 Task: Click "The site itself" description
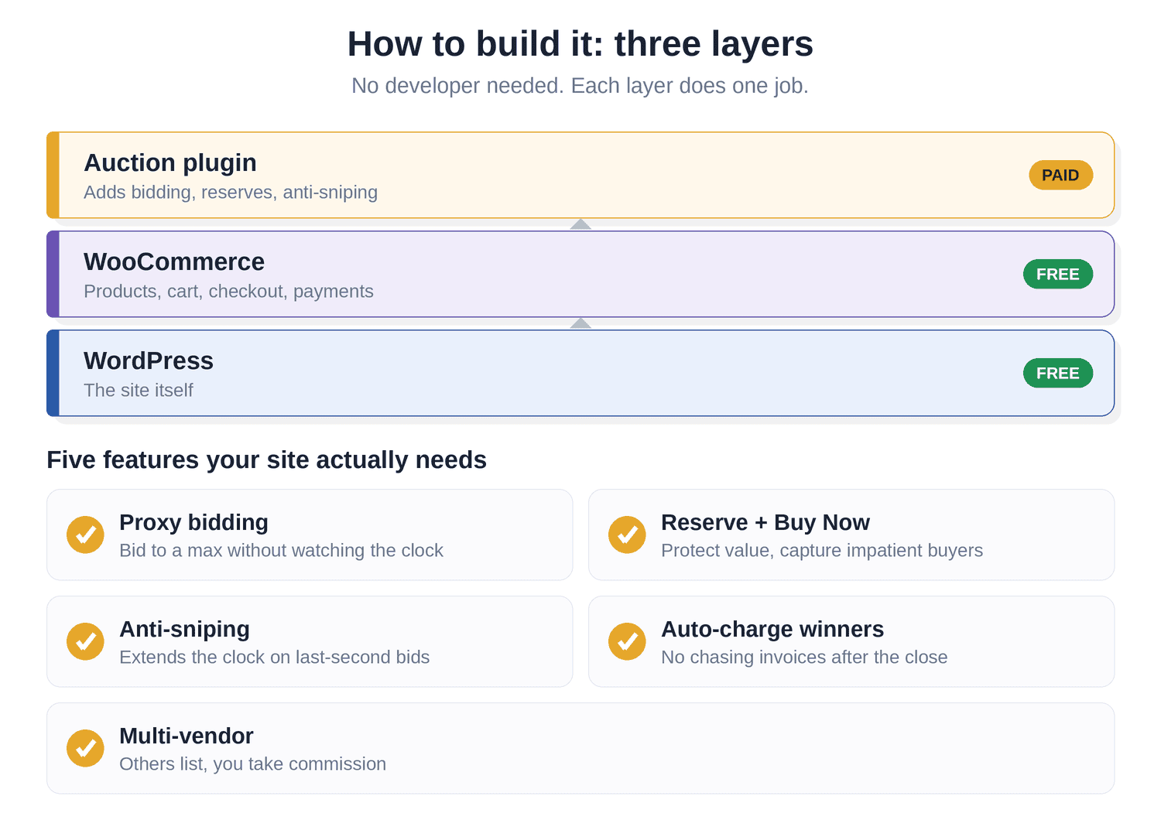139,390
